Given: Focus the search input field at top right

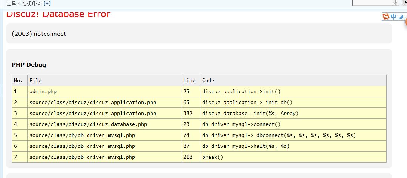Looking at the screenshot, I should (x=376, y=2).
